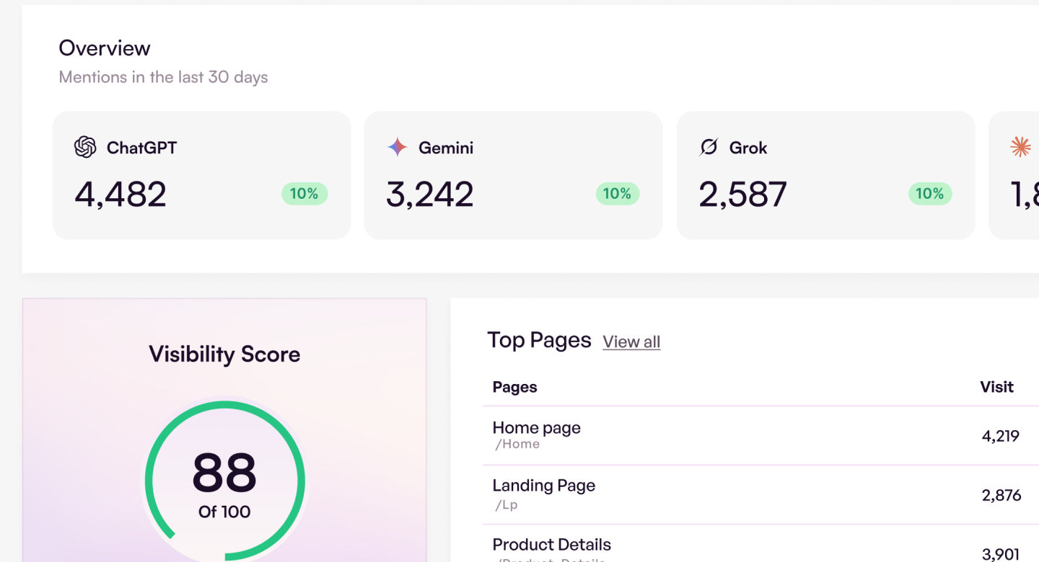The height and width of the screenshot is (562, 1039).
Task: Click the 88 score value
Action: (224, 473)
